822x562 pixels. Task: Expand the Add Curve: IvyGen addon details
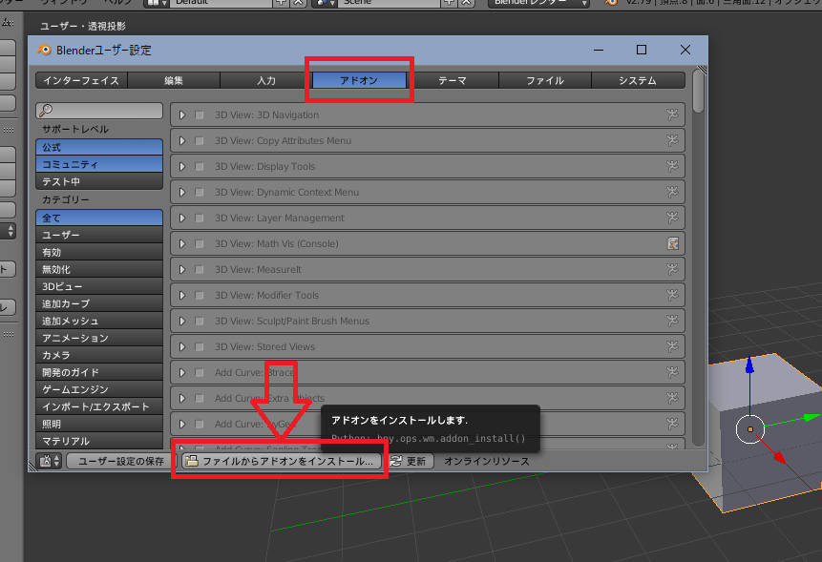click(x=182, y=424)
